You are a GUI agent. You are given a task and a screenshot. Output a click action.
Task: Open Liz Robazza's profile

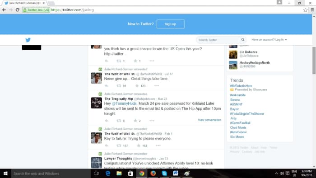[x=248, y=52]
